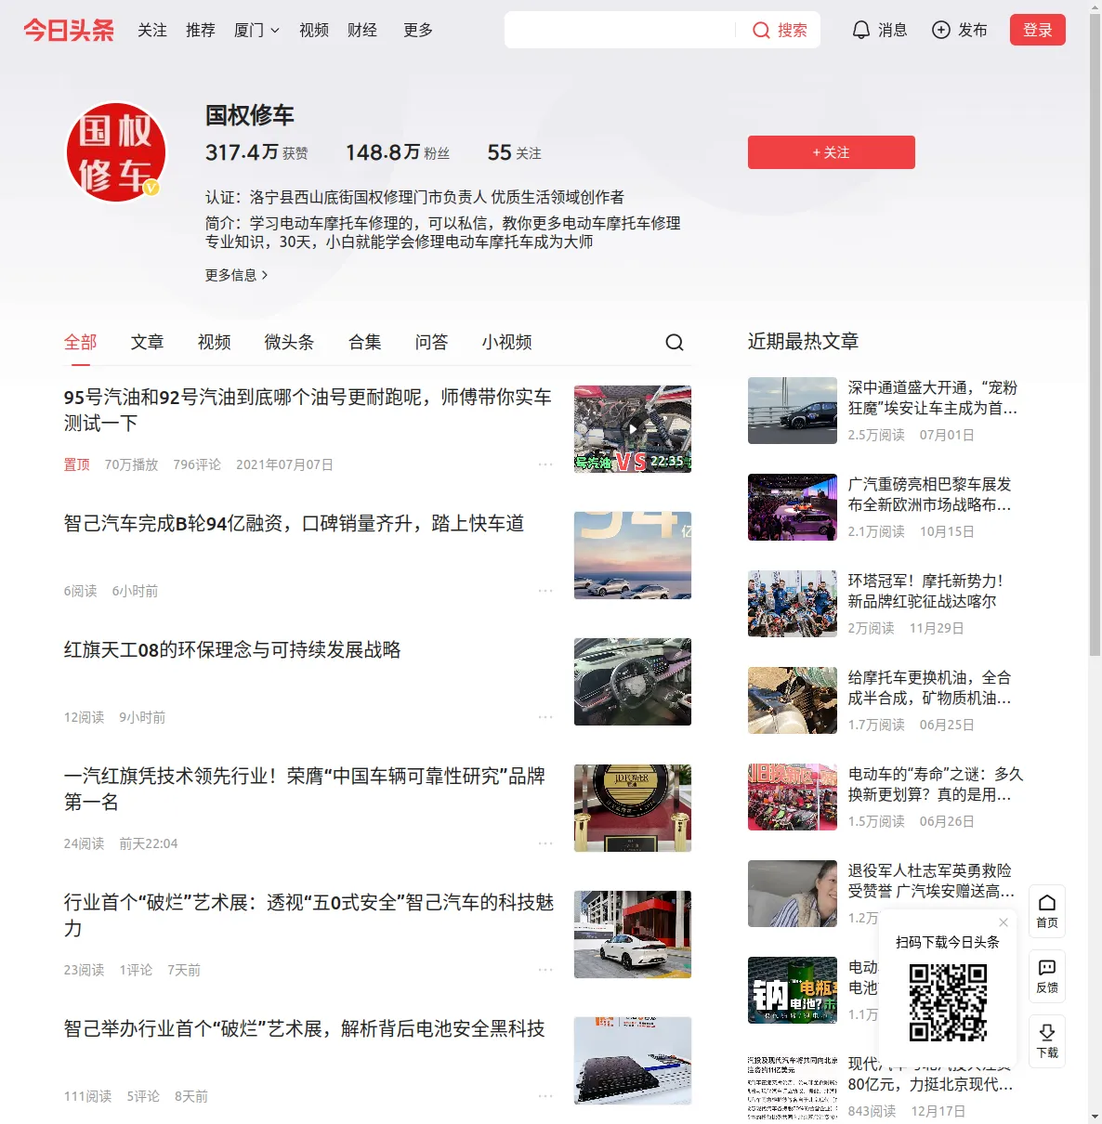Viewport: 1102px width, 1124px height.
Task: Open the 更多 navigation menu
Action: [418, 30]
